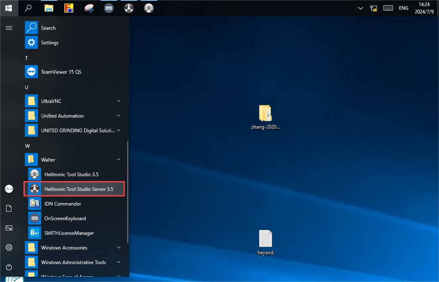The height and width of the screenshot is (282, 439).
Task: Open SMITHLicenseManager
Action: [74, 233]
